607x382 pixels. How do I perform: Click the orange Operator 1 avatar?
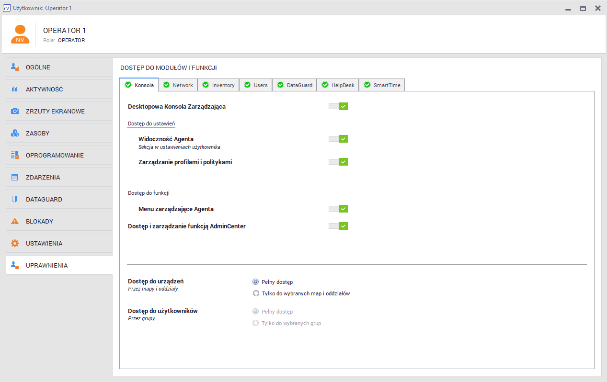[20, 34]
